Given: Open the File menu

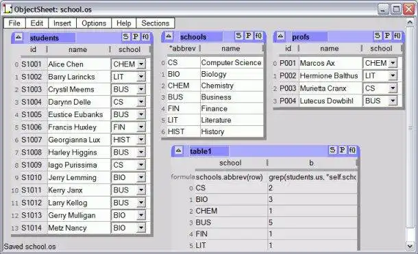Looking at the screenshot, I should coord(14,23).
